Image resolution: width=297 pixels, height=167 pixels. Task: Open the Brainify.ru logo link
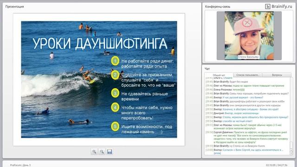tap(278, 6)
